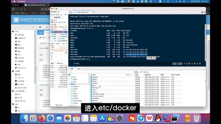This screenshot has width=221, height=124.
Task: Expand the etc folder in directory tree
Action: [x=70, y=84]
